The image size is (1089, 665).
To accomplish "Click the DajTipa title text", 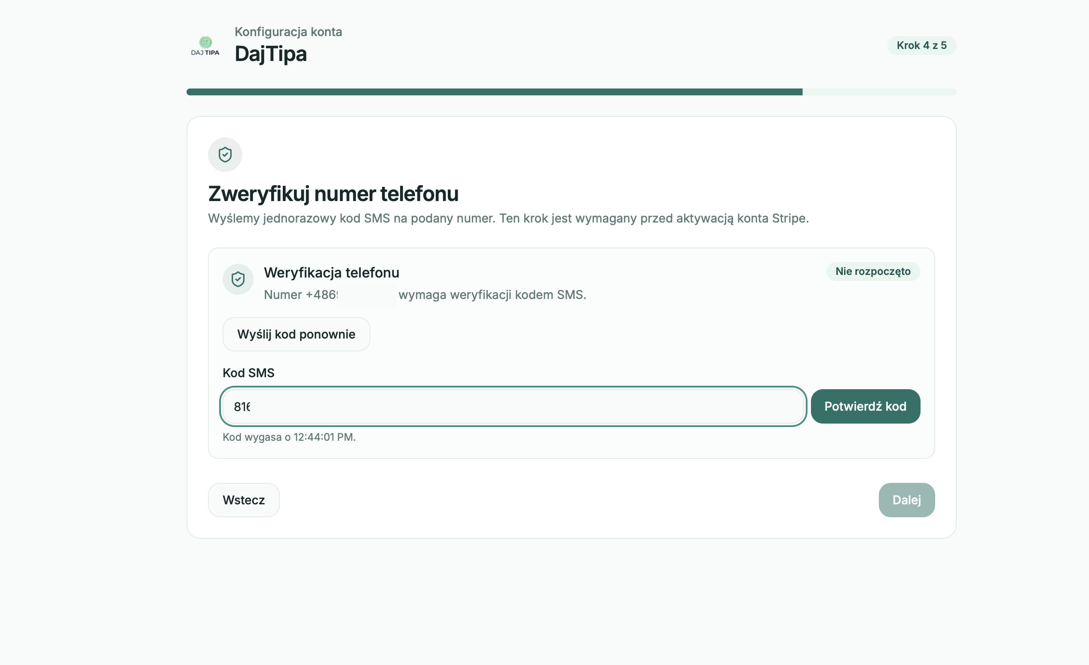I will pyautogui.click(x=270, y=54).
